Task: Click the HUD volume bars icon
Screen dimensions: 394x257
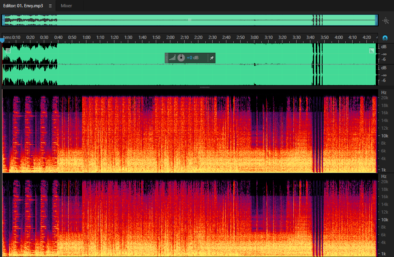Action: click(172, 58)
